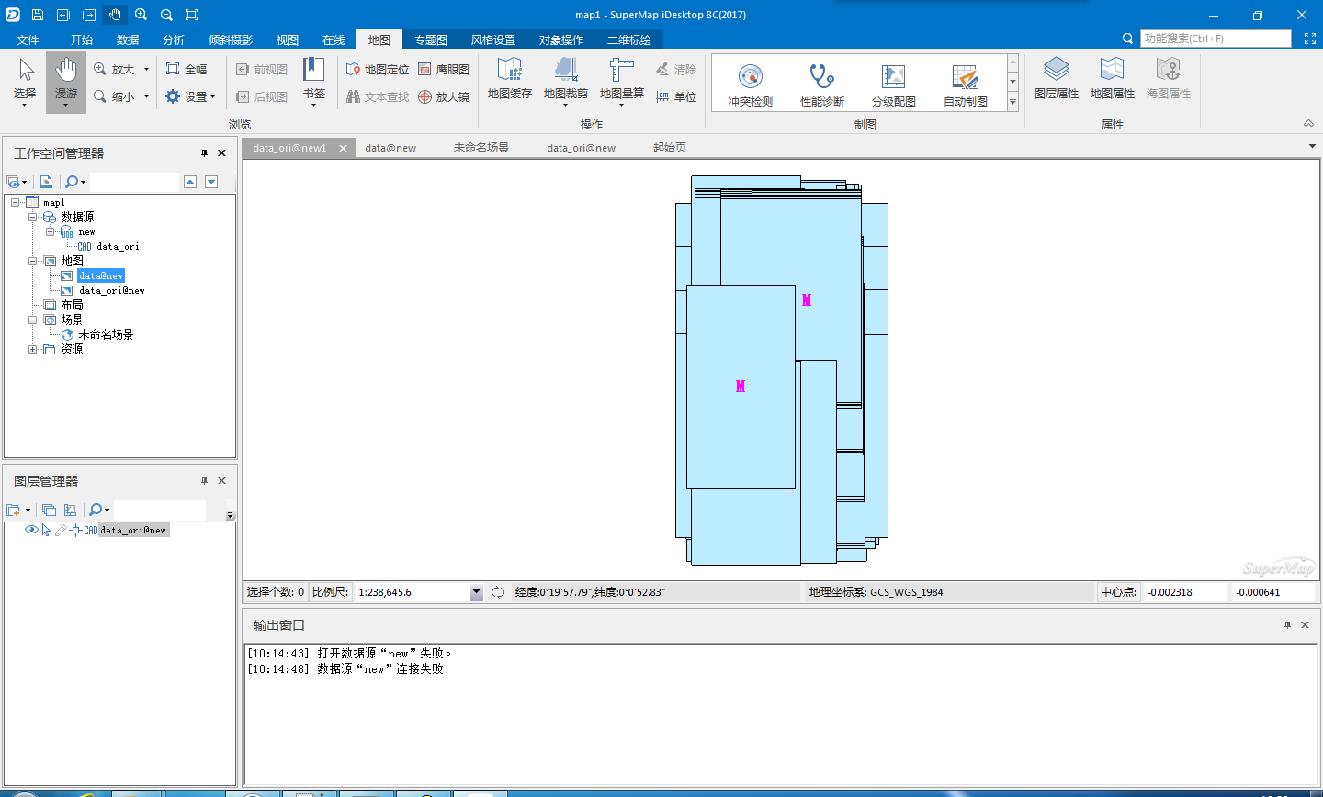
Task: Select CAD data_ori dataset
Action: tap(108, 246)
